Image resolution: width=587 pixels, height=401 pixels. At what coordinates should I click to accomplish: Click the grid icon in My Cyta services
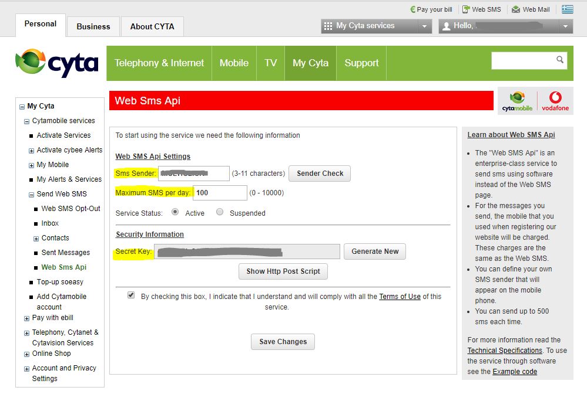tap(328, 26)
